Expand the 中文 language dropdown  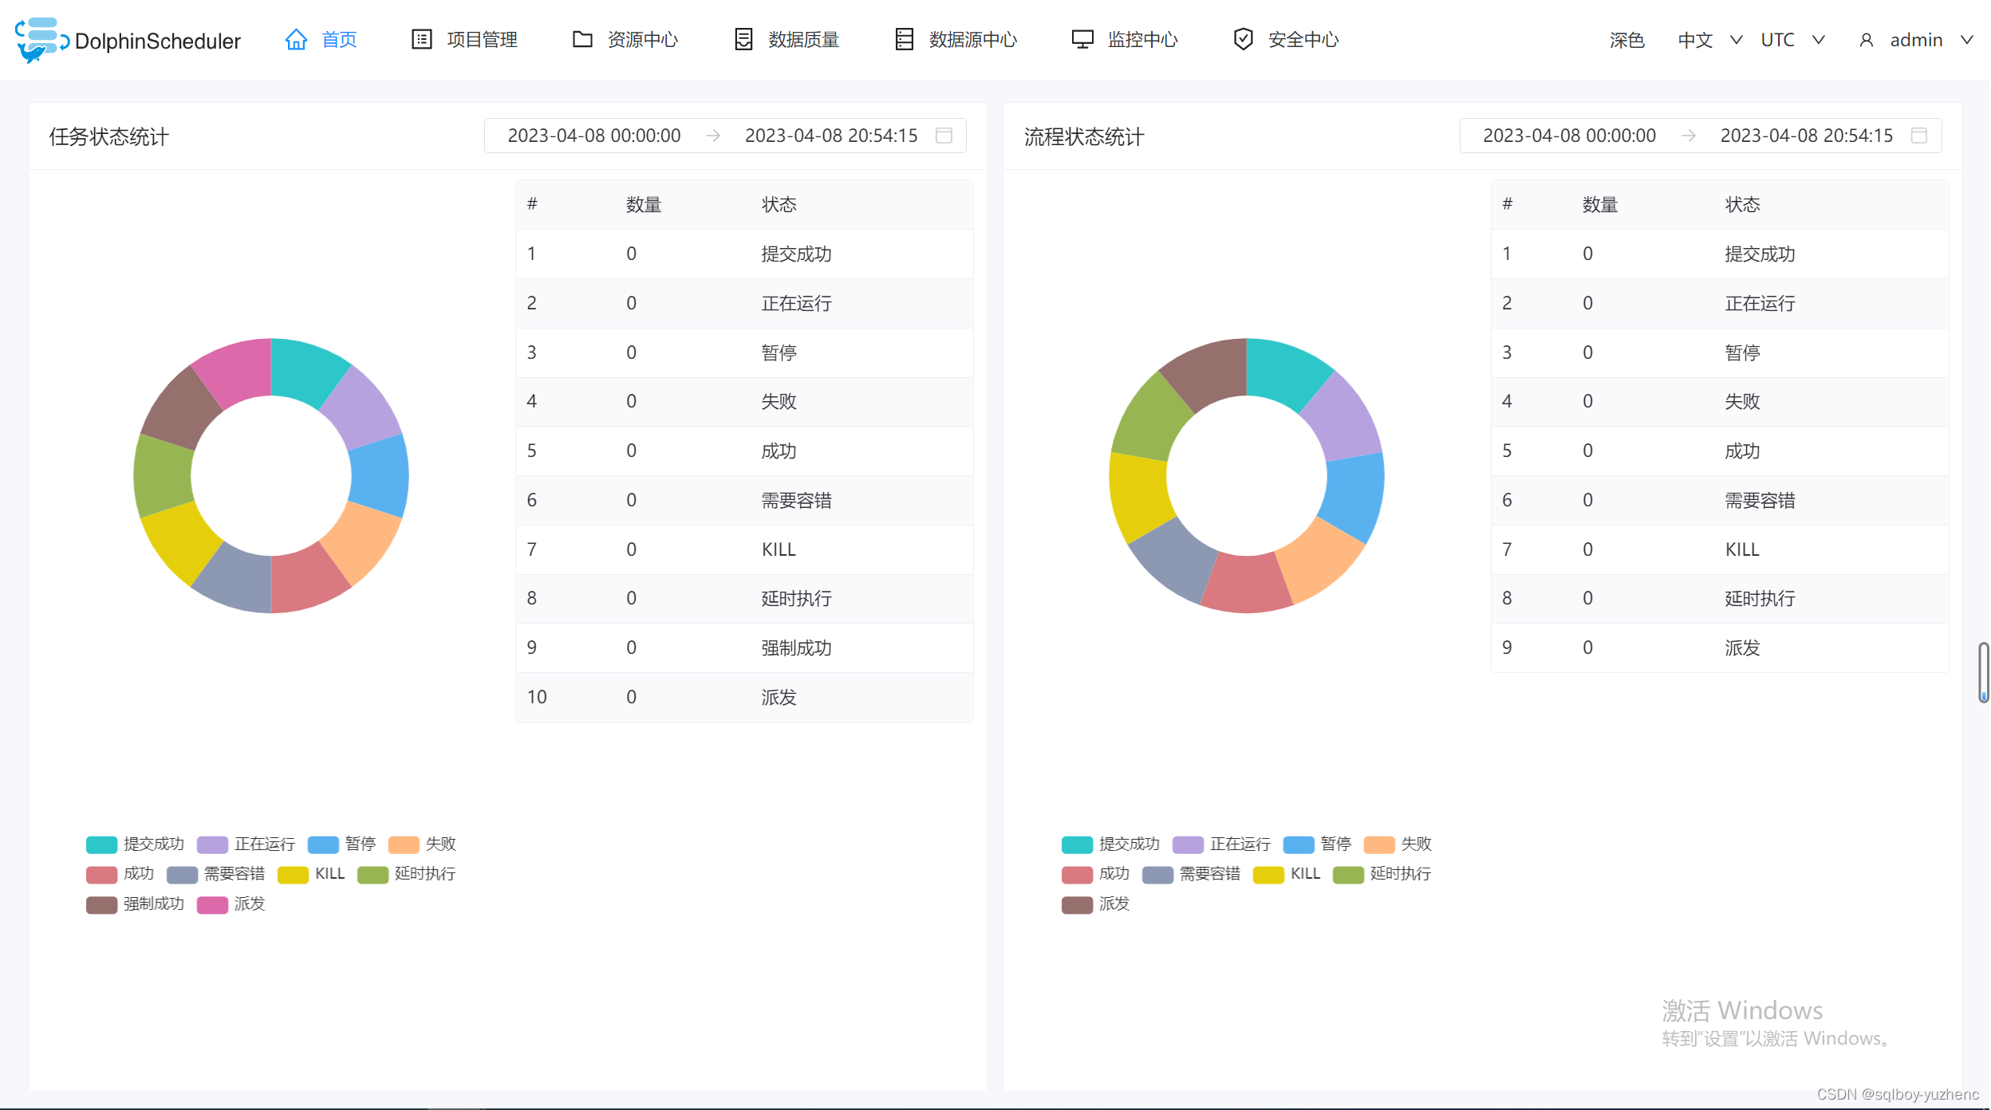(x=1709, y=40)
